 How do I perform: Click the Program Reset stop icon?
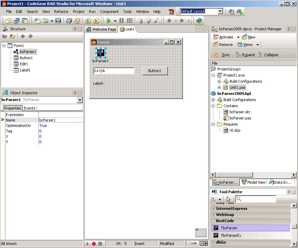130,21
